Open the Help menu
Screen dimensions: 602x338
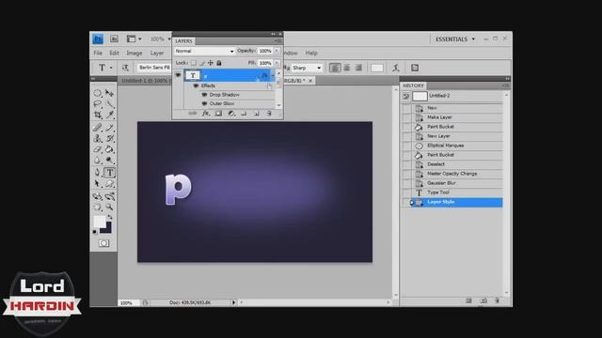tap(311, 53)
